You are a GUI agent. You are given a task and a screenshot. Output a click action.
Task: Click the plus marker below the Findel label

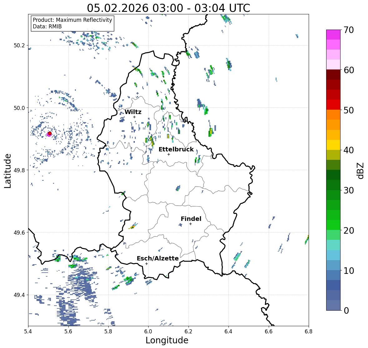coord(190,224)
